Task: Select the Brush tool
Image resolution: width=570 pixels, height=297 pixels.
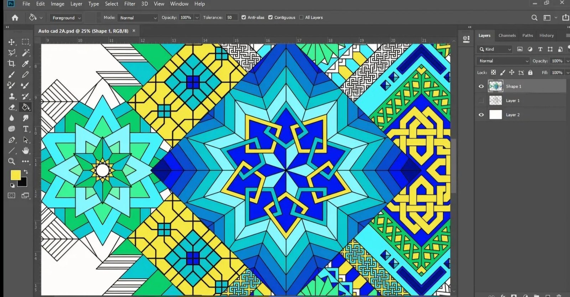Action: click(x=11, y=74)
